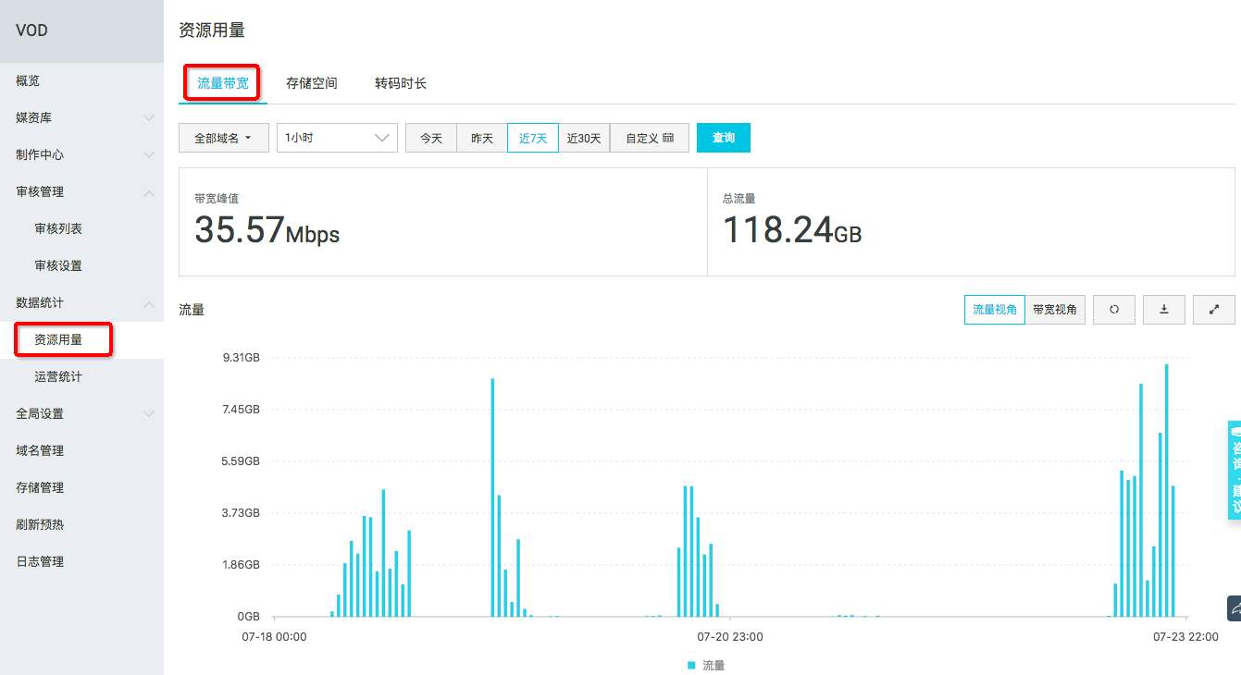Switch chart to 流量视角

(995, 310)
